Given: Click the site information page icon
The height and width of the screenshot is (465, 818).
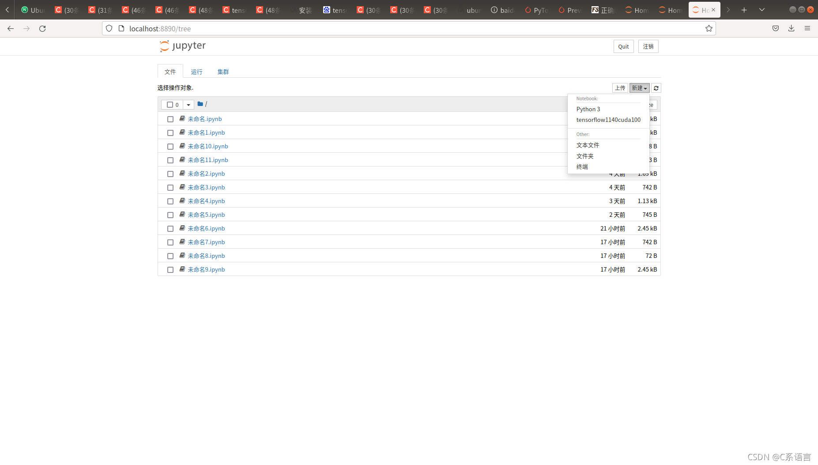Looking at the screenshot, I should [121, 28].
